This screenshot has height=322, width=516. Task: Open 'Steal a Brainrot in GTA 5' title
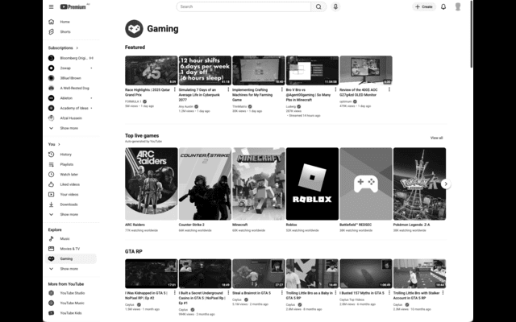coord(252,293)
